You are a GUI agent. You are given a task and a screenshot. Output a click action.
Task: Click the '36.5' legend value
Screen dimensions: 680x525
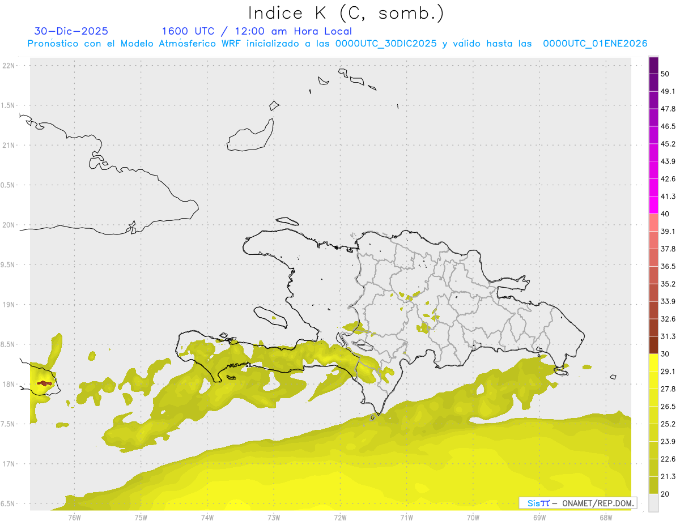pyautogui.click(x=668, y=266)
